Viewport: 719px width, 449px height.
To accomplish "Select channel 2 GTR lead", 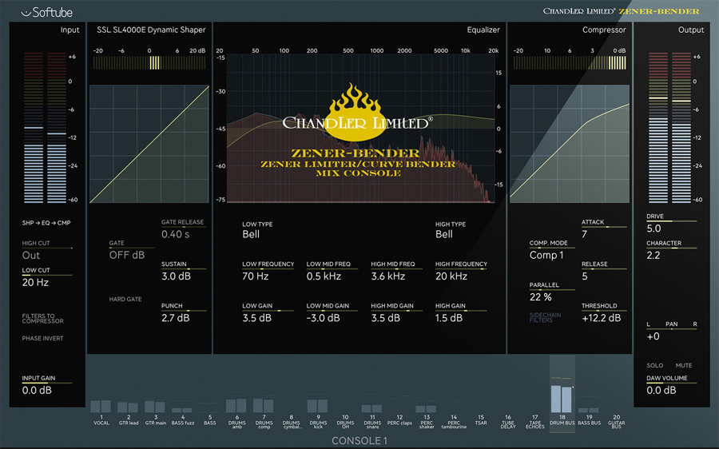I will [129, 420].
